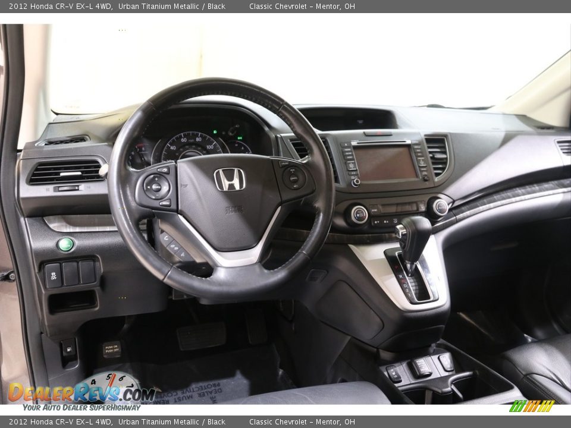Tap the green ECON button on the dash
The height and width of the screenshot is (428, 571).
(x=66, y=244)
